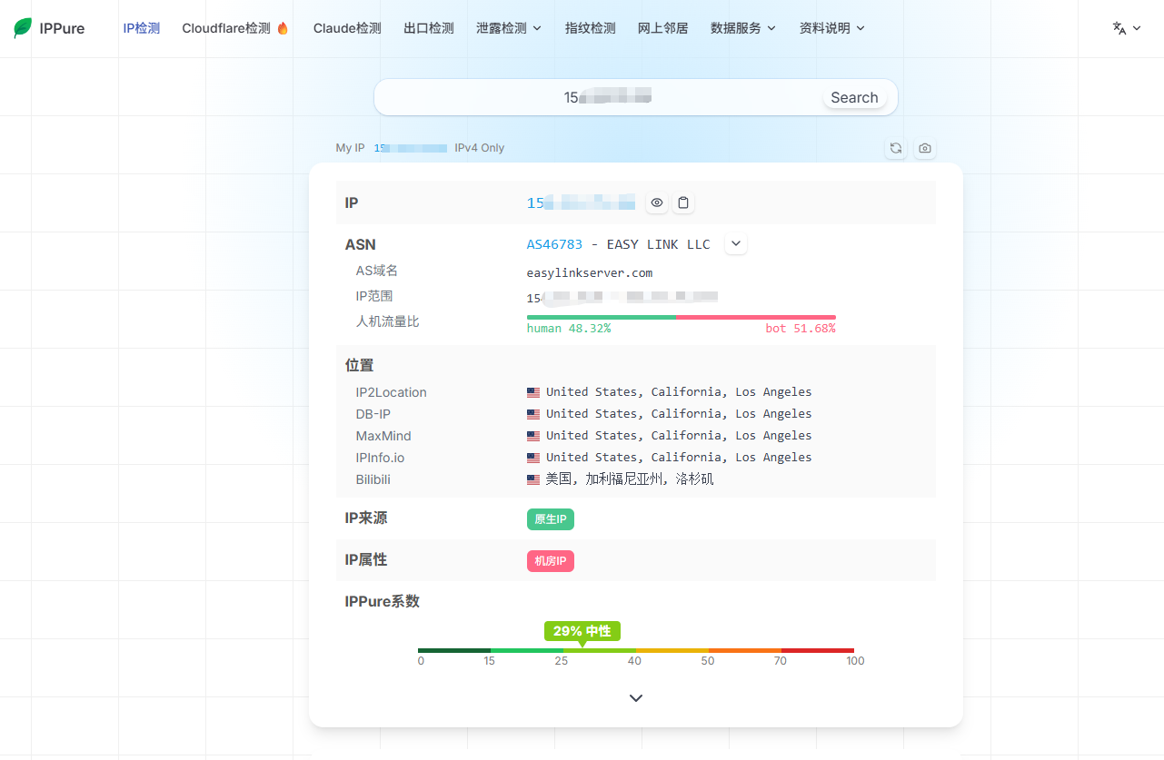The height and width of the screenshot is (760, 1164).
Task: Open the 网上邻居 page
Action: click(663, 28)
